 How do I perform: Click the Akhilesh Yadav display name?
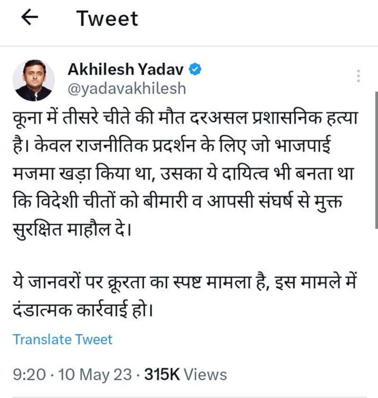tap(127, 69)
